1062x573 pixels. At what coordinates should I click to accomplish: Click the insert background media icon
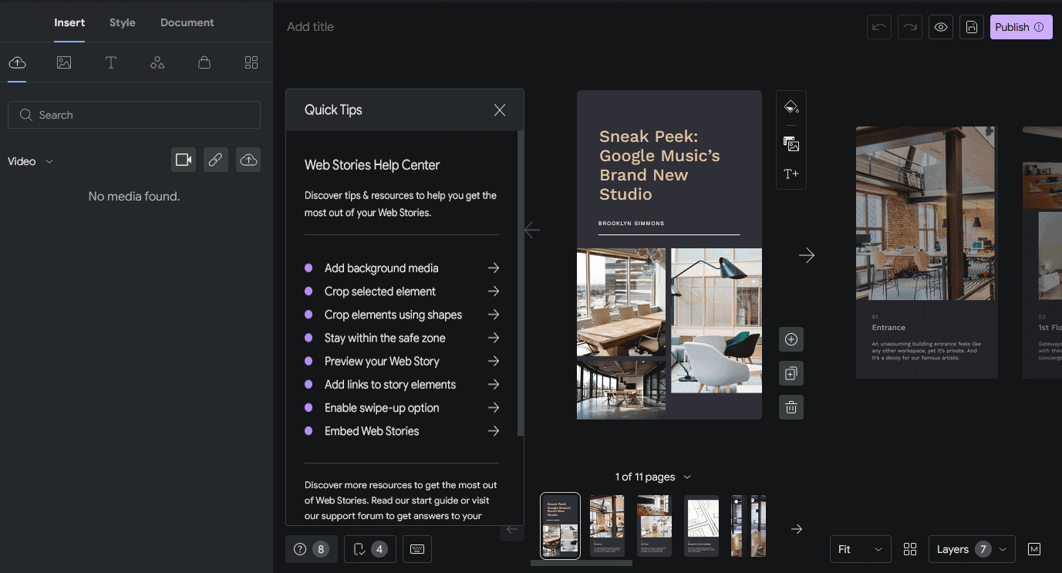(791, 144)
